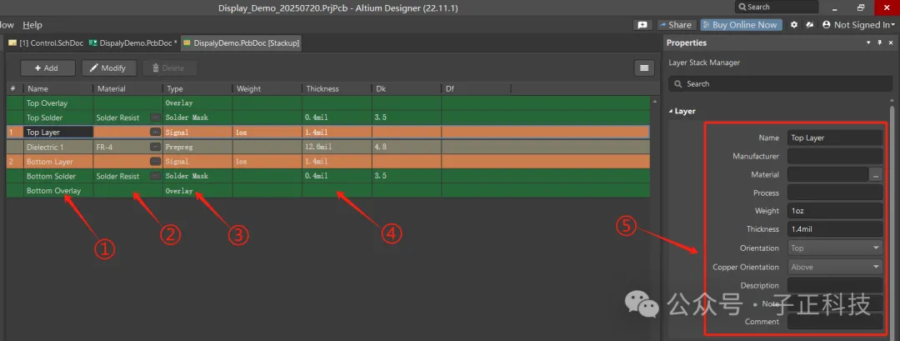Click the Process input field
The image size is (900, 341).
(x=834, y=193)
